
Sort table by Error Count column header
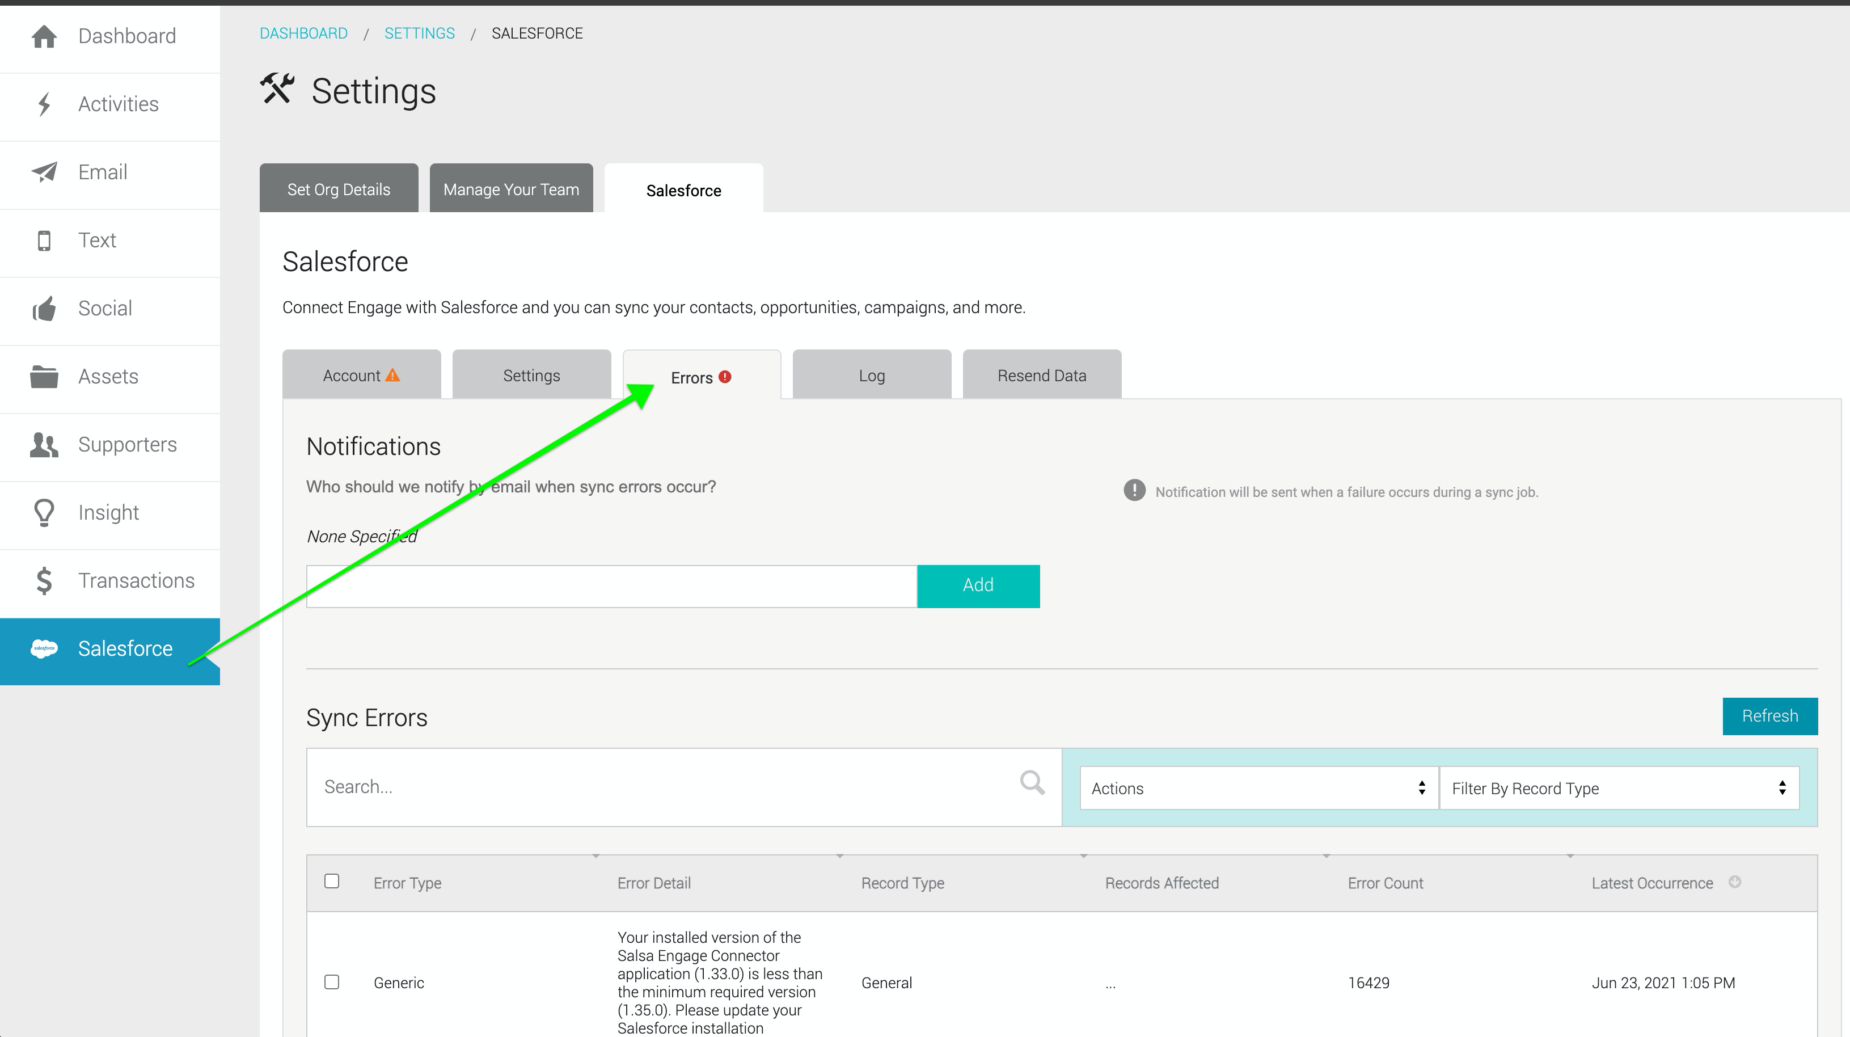(1386, 883)
